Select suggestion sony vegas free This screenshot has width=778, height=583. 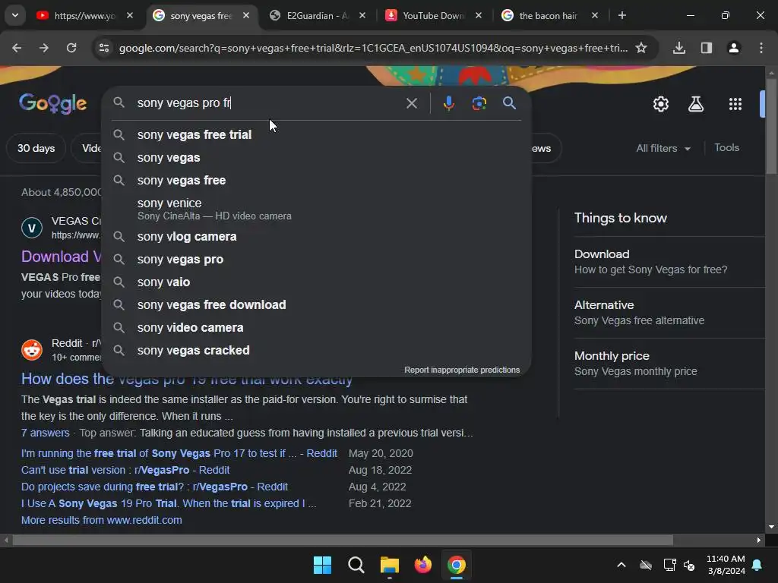click(316, 181)
